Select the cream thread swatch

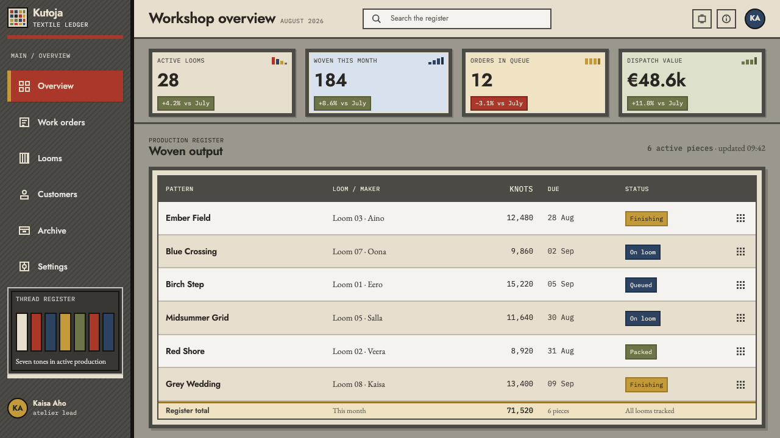tap(22, 332)
